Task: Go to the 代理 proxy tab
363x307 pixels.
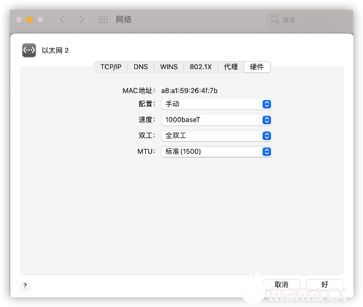Action: pos(231,67)
